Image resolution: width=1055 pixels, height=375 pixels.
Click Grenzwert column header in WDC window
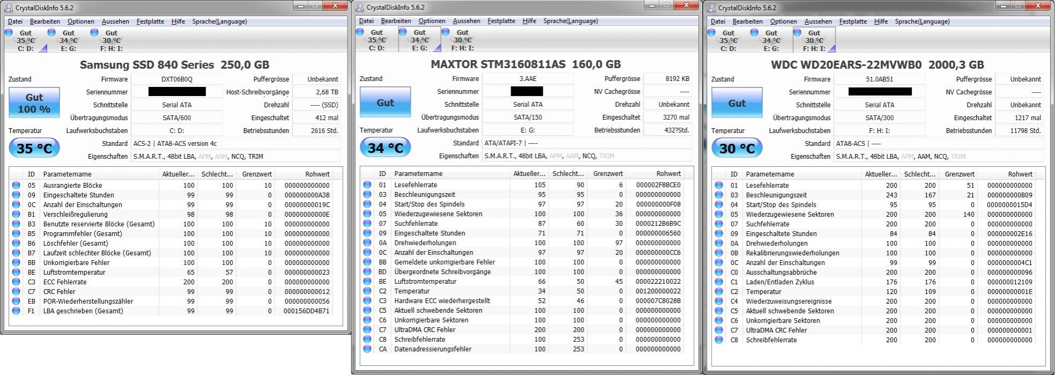pyautogui.click(x=957, y=174)
